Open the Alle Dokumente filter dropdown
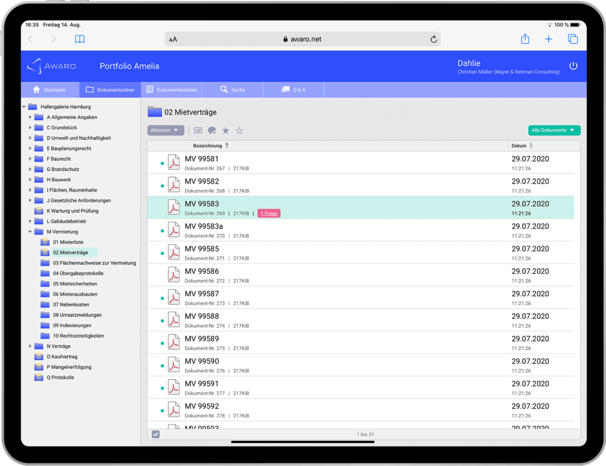The height and width of the screenshot is (466, 606). 554,130
